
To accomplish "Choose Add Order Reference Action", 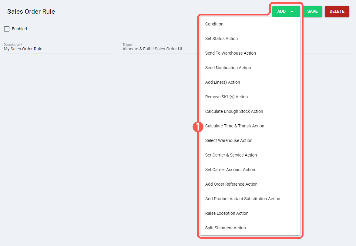I will pos(250,184).
